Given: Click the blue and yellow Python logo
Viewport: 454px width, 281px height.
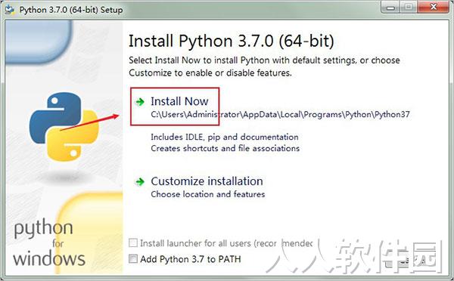Looking at the screenshot, I should 64,126.
